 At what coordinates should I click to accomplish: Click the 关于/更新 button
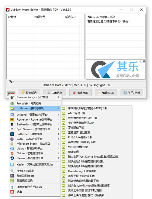click(132, 93)
